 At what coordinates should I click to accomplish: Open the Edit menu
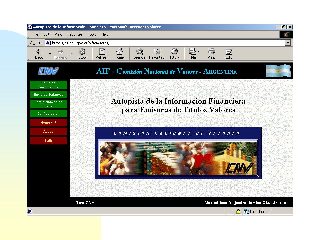click(x=46, y=34)
